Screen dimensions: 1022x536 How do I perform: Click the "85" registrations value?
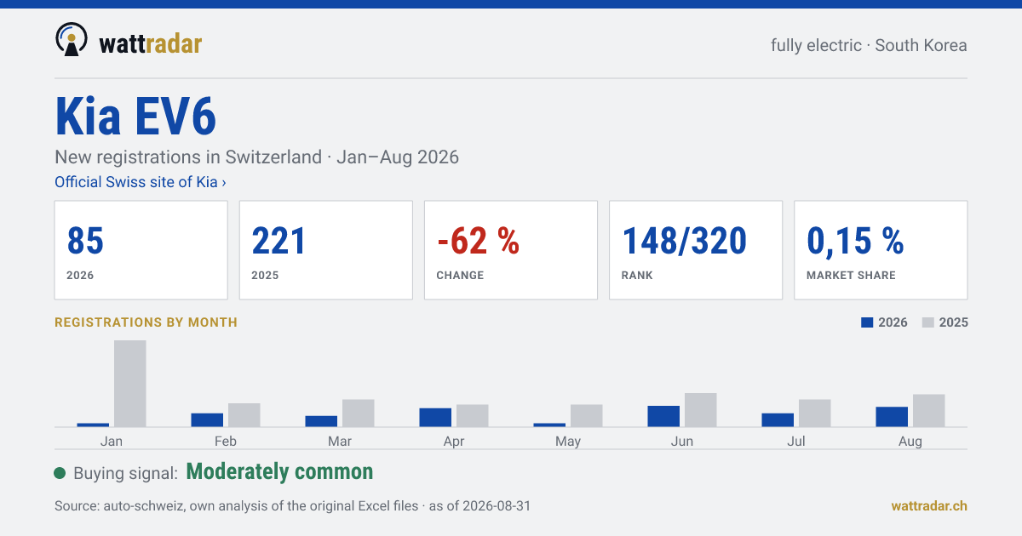click(85, 242)
